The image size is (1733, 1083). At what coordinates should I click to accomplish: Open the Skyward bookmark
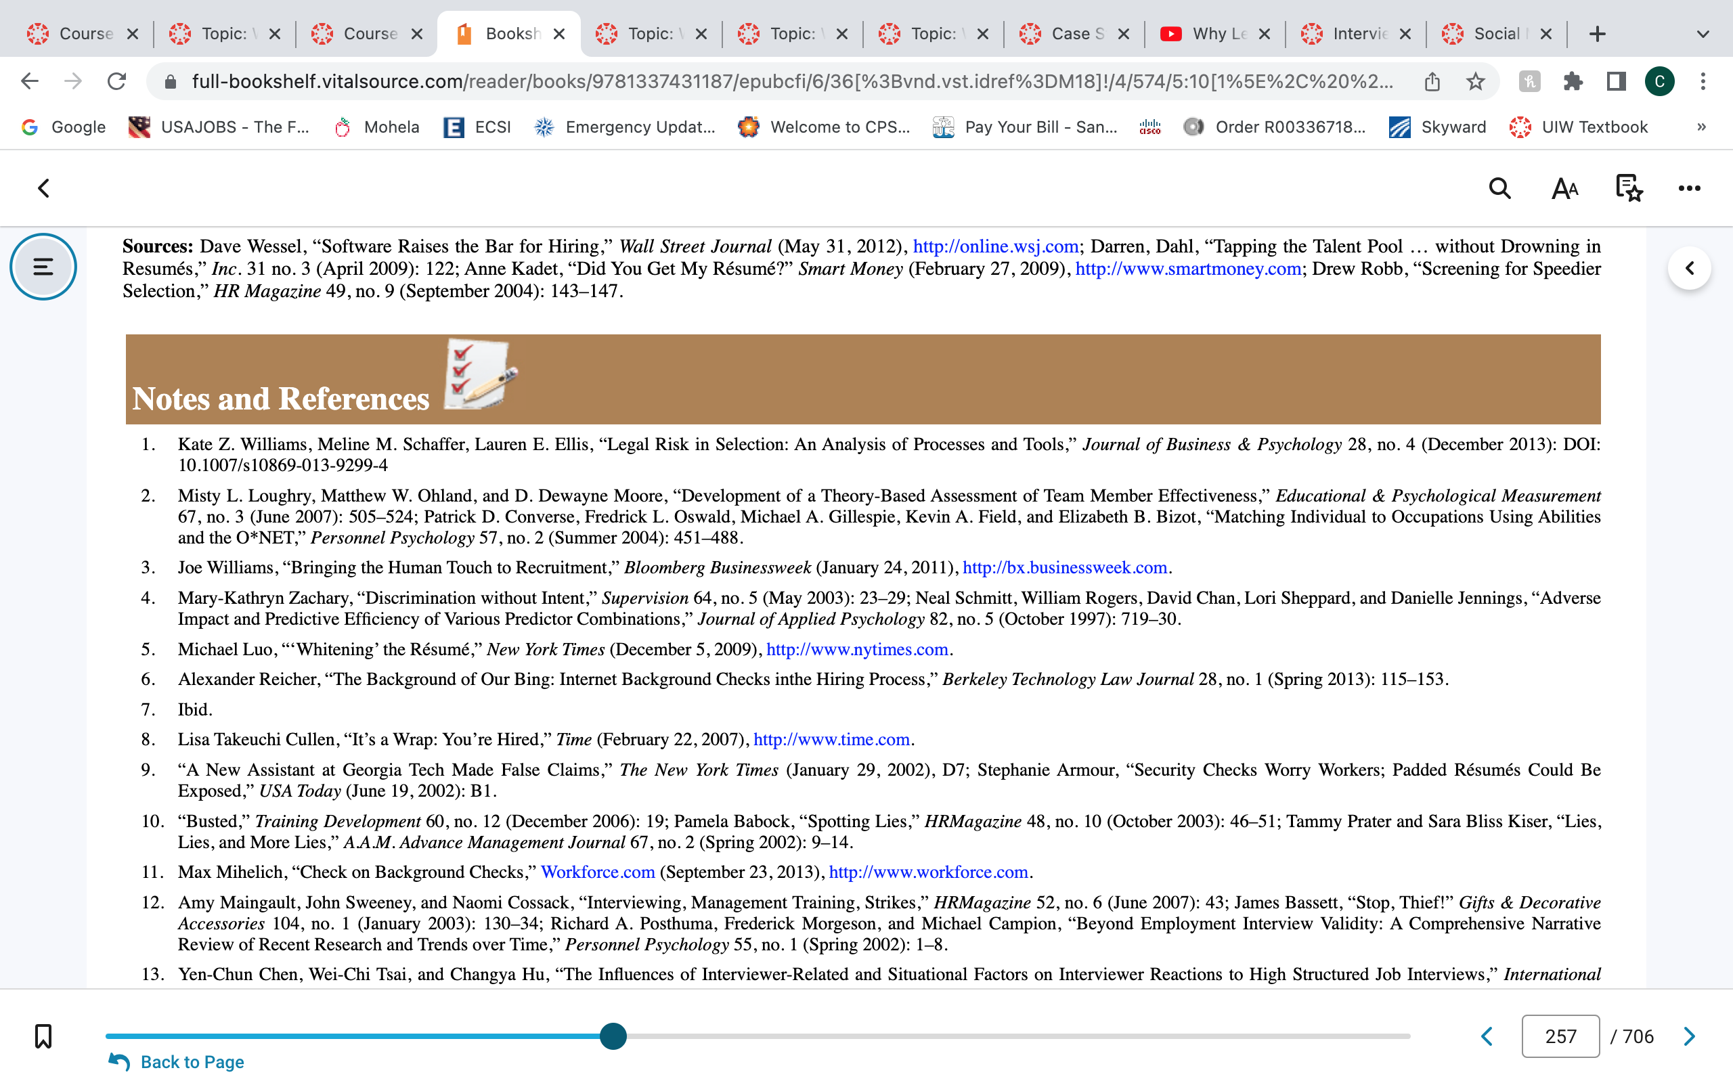pyautogui.click(x=1437, y=127)
